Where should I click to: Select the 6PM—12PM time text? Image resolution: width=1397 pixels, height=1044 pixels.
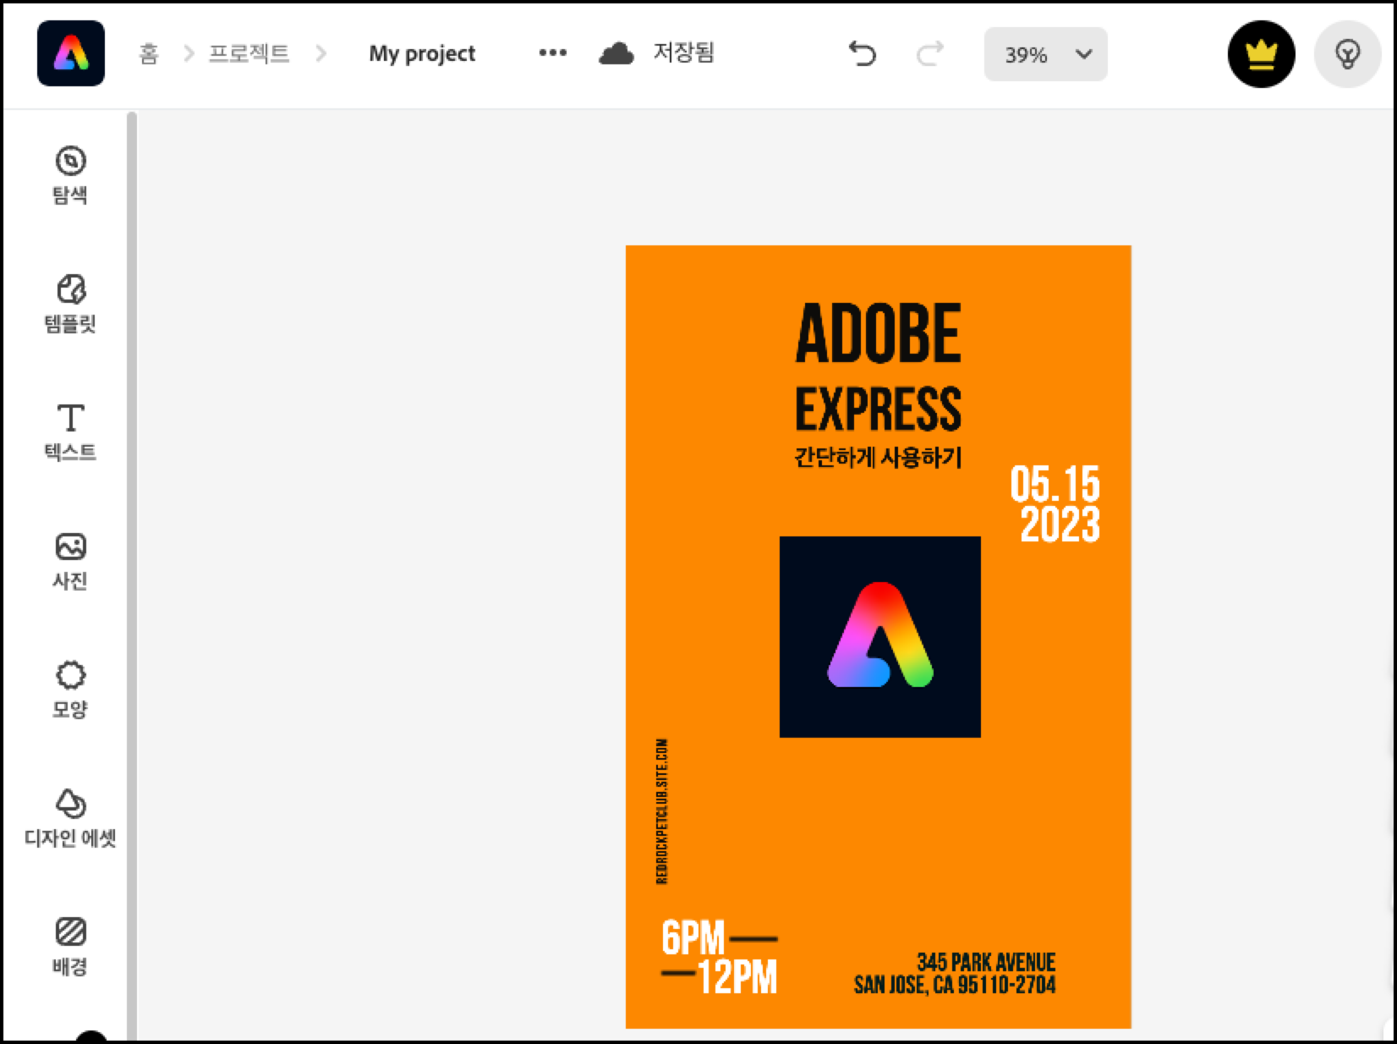720,959
